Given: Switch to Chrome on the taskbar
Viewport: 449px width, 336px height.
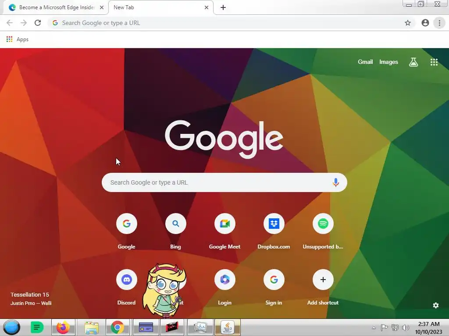Looking at the screenshot, I should pyautogui.click(x=118, y=327).
